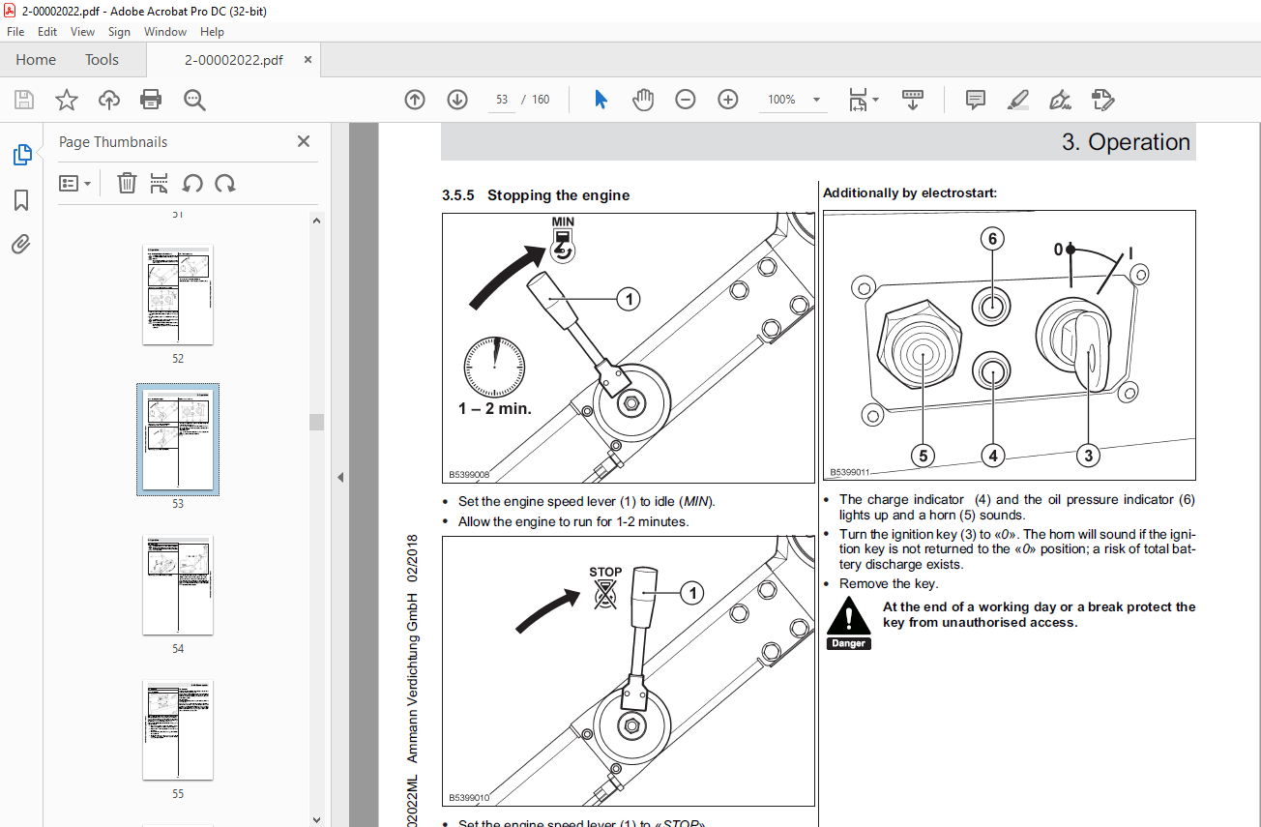Viewport: 1261px width, 827px height.
Task: Open the Bookmarks pane in the sidebar
Action: click(x=21, y=200)
